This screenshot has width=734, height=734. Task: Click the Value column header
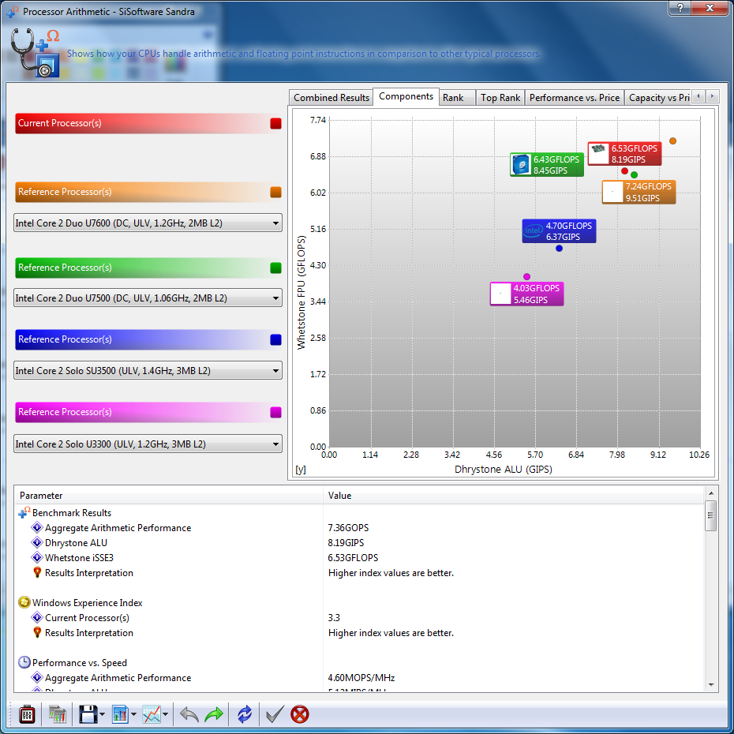tap(513, 496)
